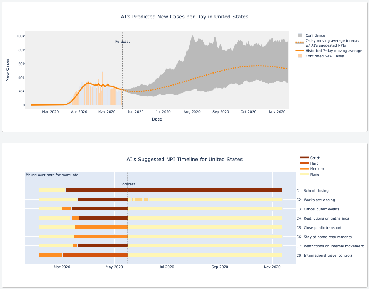
Task: Select the Strict segment of Workplace closing
Action: coord(103,200)
